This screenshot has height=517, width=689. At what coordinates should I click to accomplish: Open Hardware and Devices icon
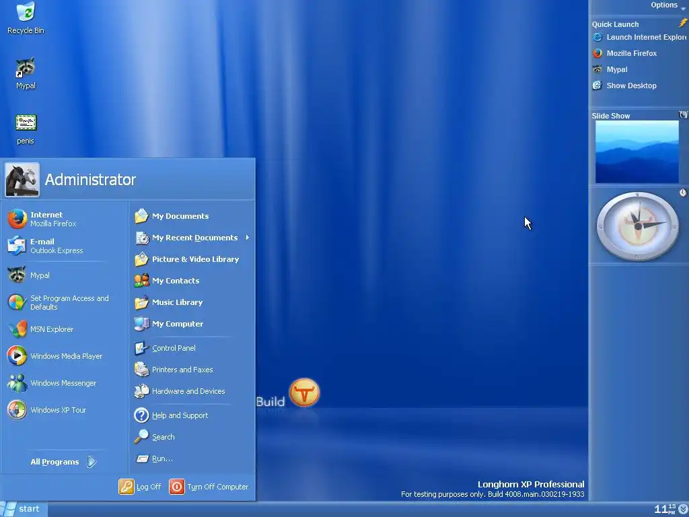click(141, 391)
